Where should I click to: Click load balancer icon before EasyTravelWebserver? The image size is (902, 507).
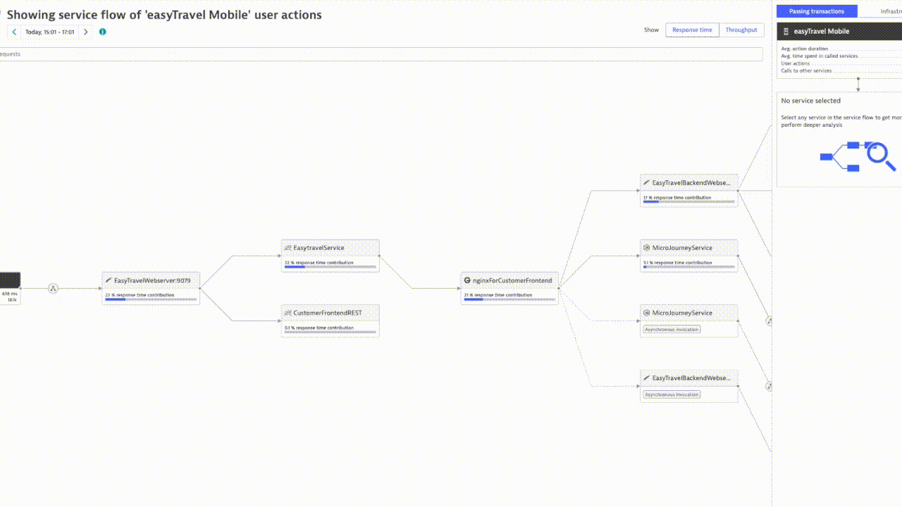[53, 288]
